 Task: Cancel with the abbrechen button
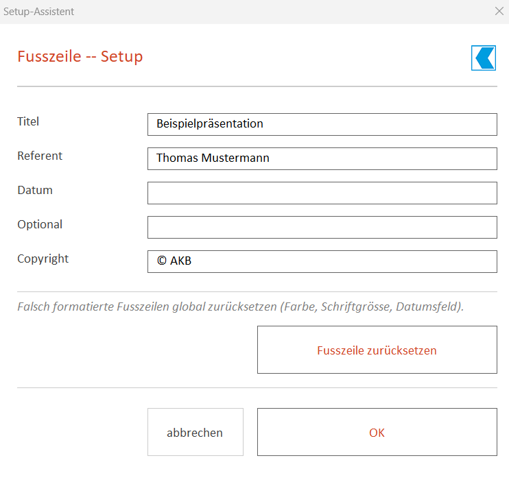[195, 432]
